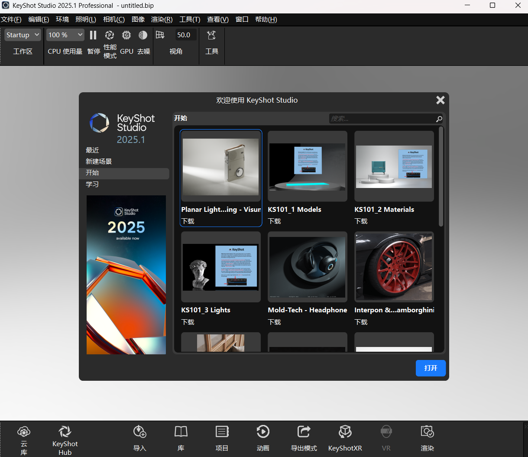528x457 pixels.
Task: Expand the CPU usage 100 % dropdown
Action: 65,35
